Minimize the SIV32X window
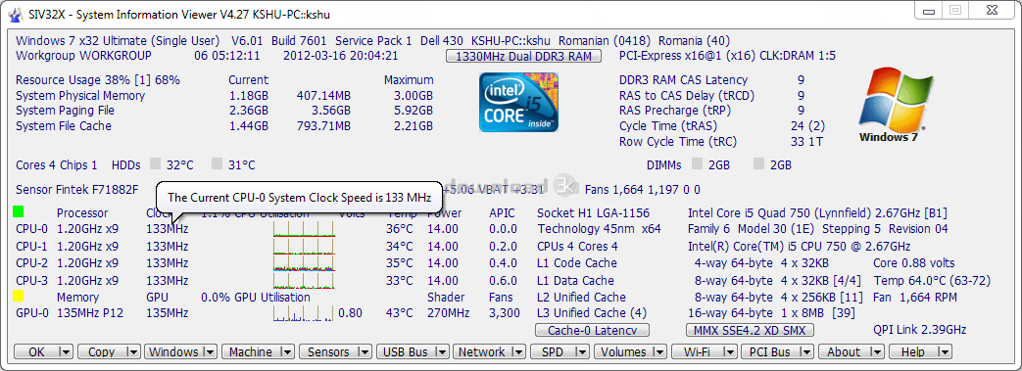The width and height of the screenshot is (1022, 371). pos(929,10)
